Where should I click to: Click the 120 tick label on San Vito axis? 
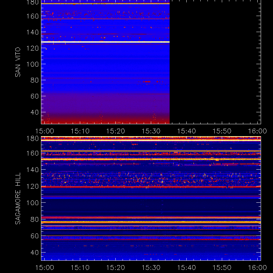[x=32, y=48]
